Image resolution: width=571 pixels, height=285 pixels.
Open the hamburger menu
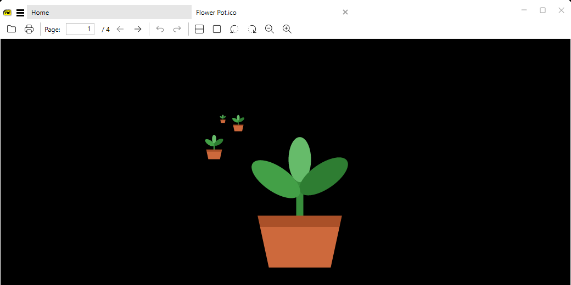click(x=20, y=13)
